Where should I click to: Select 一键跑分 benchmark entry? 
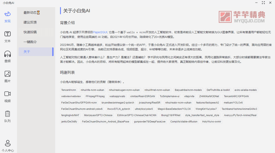click(x=36, y=42)
